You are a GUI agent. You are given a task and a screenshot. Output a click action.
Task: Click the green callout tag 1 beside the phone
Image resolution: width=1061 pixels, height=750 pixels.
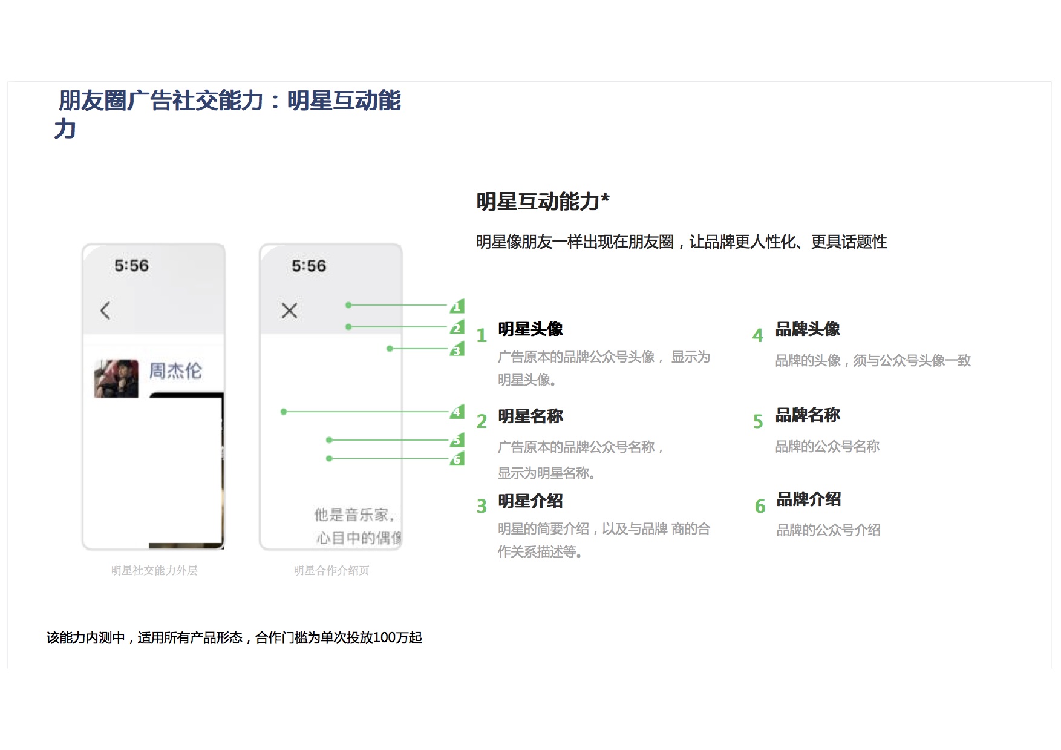pos(457,306)
